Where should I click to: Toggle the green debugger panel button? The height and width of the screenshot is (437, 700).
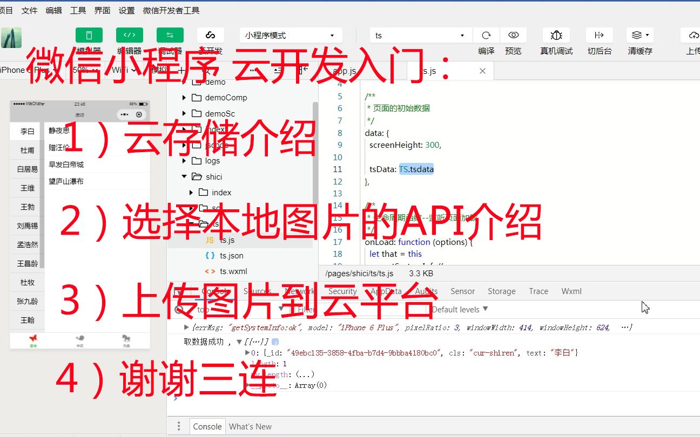pyautogui.click(x=170, y=35)
